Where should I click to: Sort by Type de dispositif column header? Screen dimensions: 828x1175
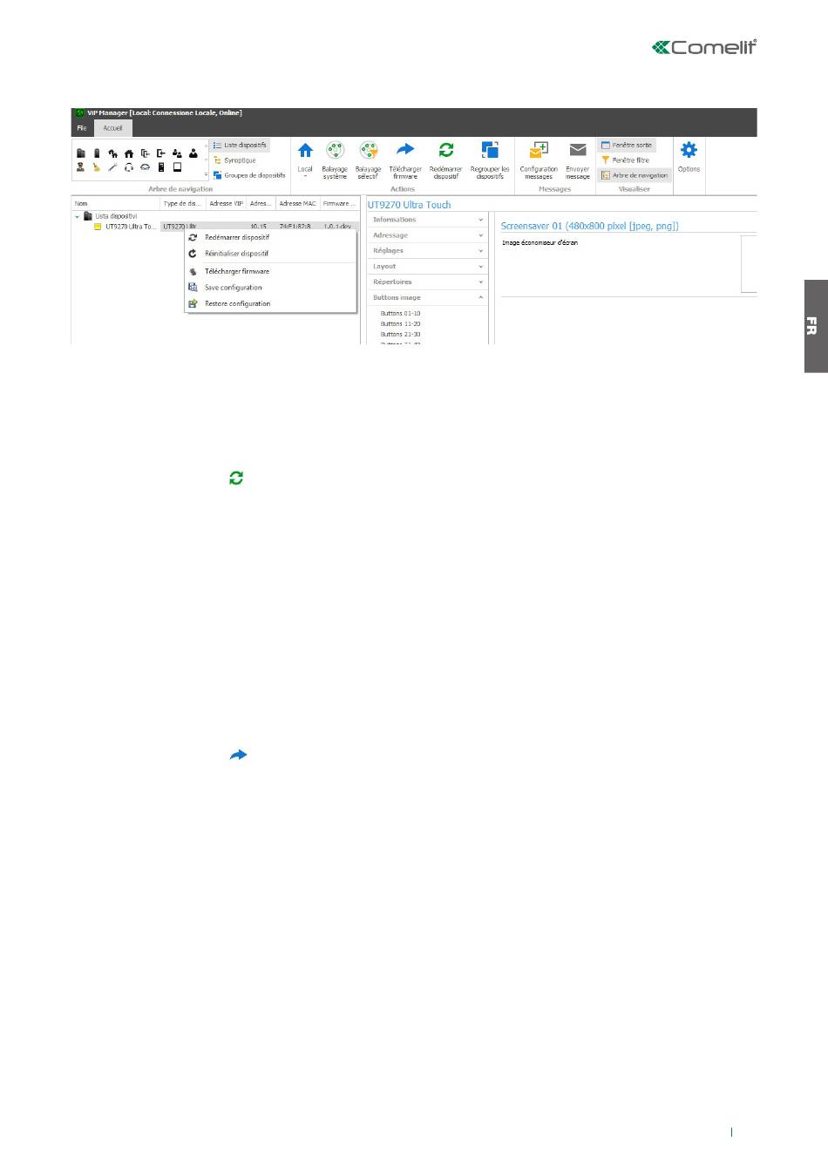click(x=182, y=203)
